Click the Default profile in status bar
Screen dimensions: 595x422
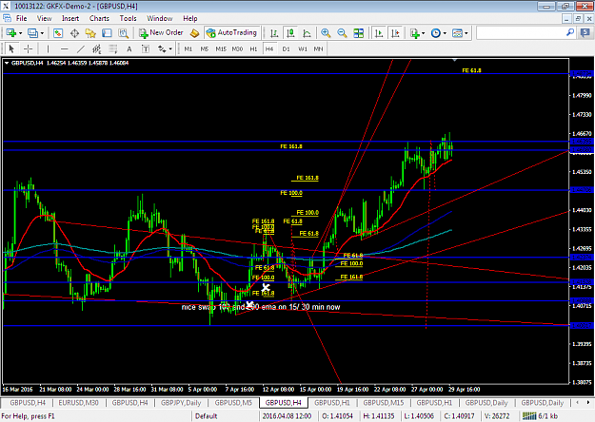206,416
